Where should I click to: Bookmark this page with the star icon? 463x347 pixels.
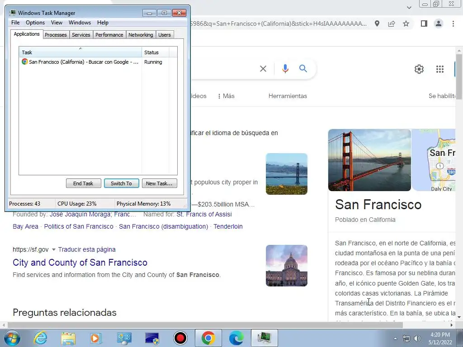(406, 23)
